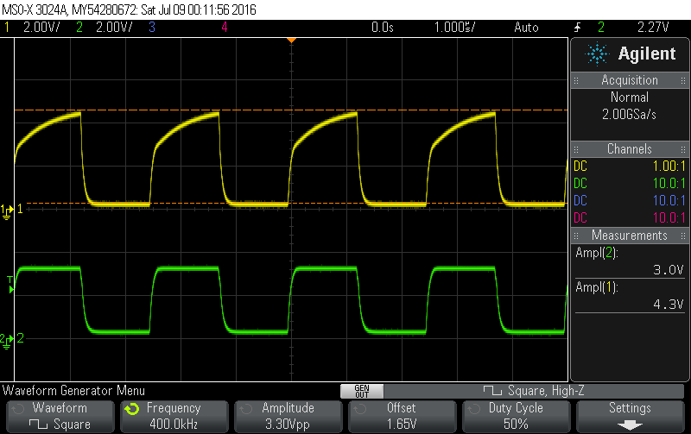
Task: Click the Measurements panel header
Action: point(630,235)
